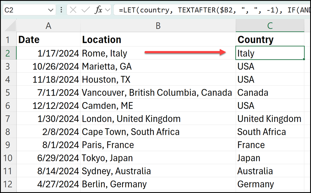Select Germany cell in column C
The height and width of the screenshot is (193, 311).
tap(270, 184)
